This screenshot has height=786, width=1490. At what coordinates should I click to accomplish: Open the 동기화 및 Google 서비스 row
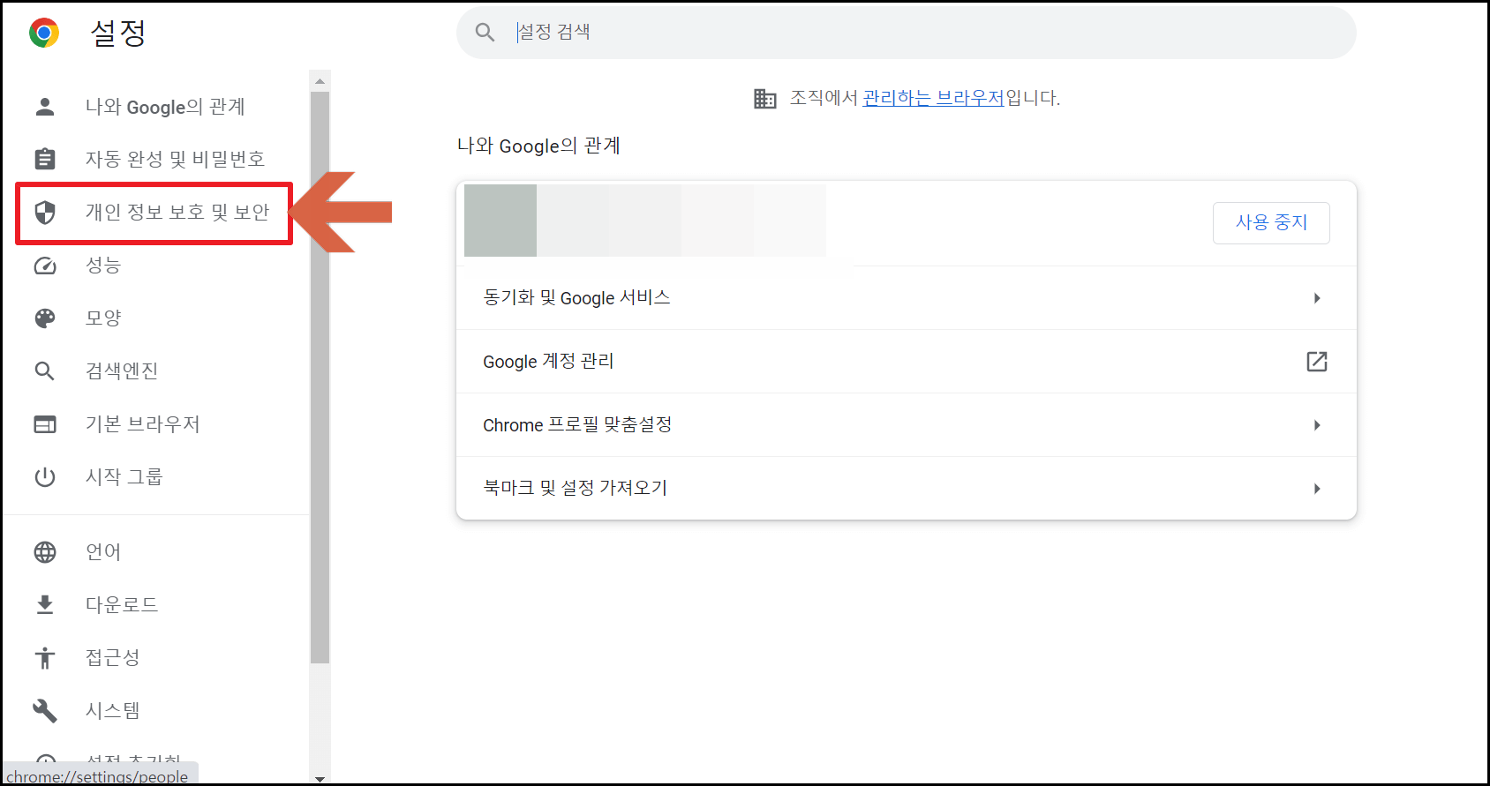click(907, 298)
